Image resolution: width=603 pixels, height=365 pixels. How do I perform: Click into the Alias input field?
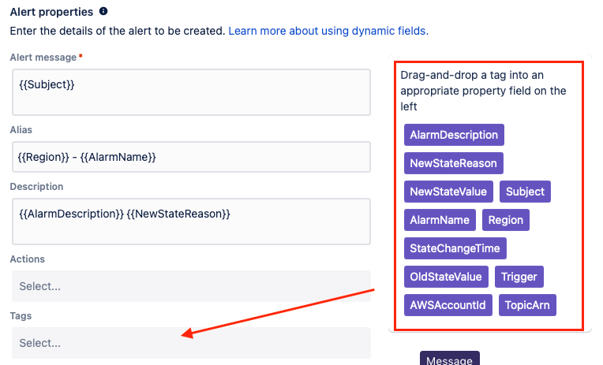pyautogui.click(x=191, y=157)
